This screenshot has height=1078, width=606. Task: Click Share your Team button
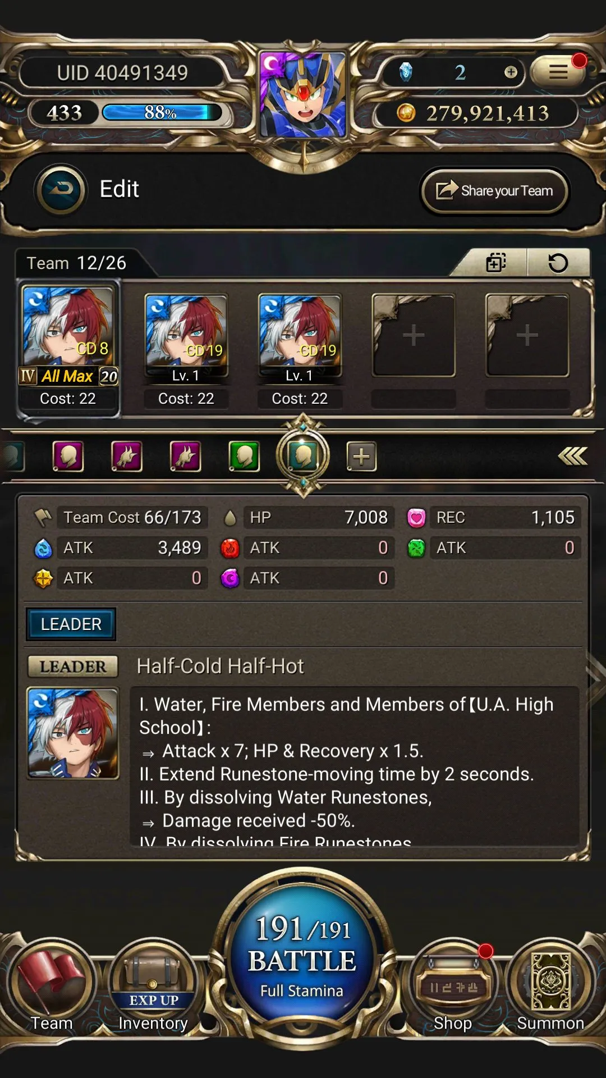(495, 191)
